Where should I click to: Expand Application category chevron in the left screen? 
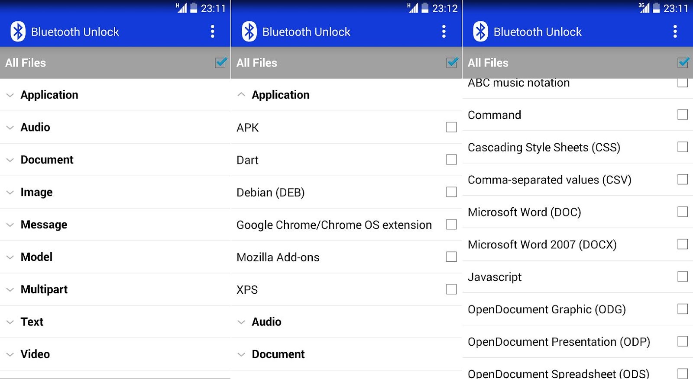[10, 95]
